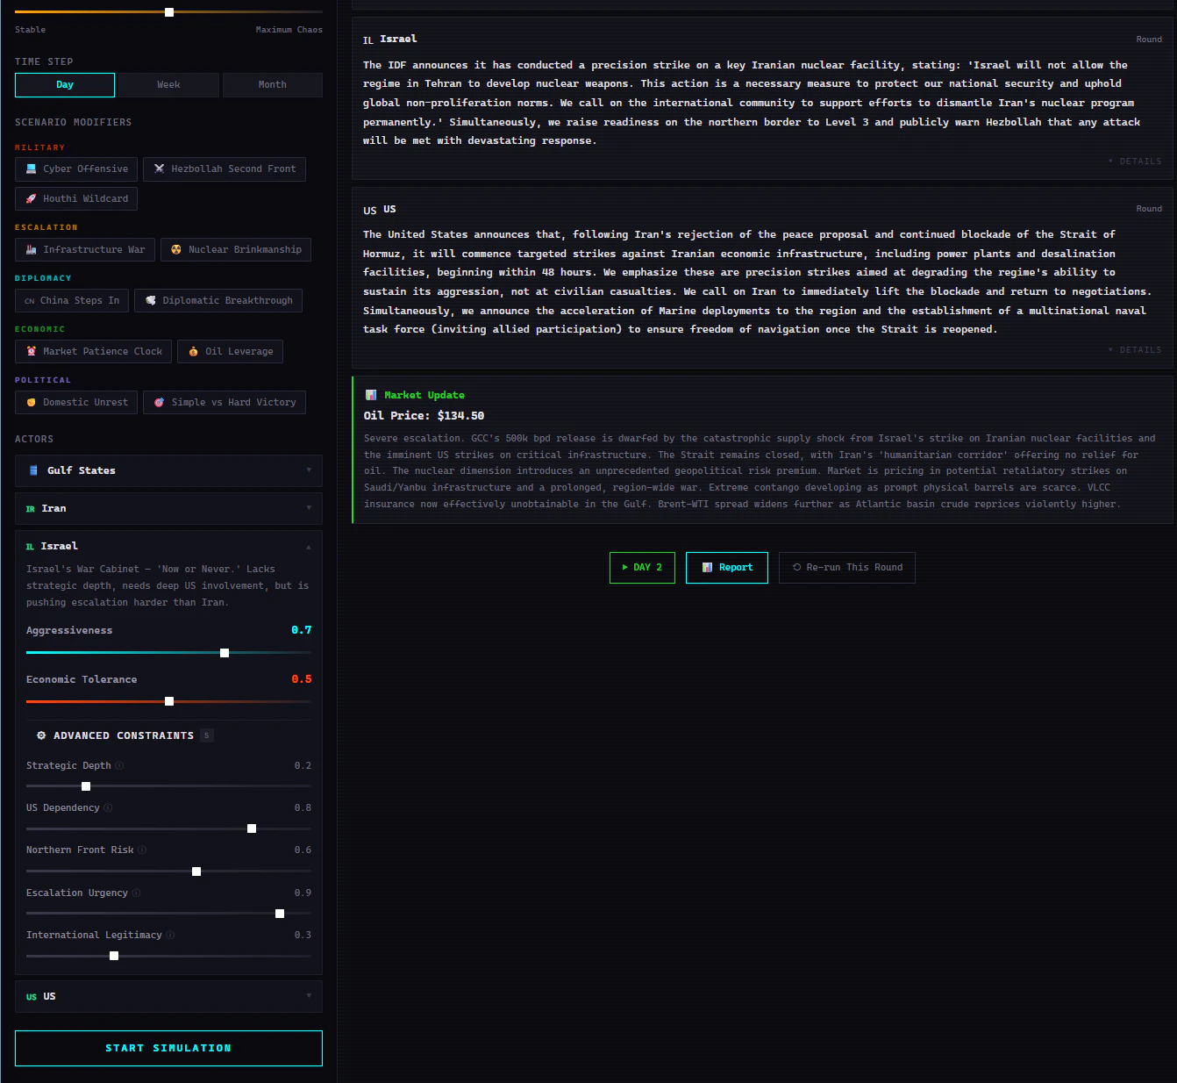1177x1083 pixels.
Task: Open Details on the Israel round card
Action: [x=1135, y=161]
